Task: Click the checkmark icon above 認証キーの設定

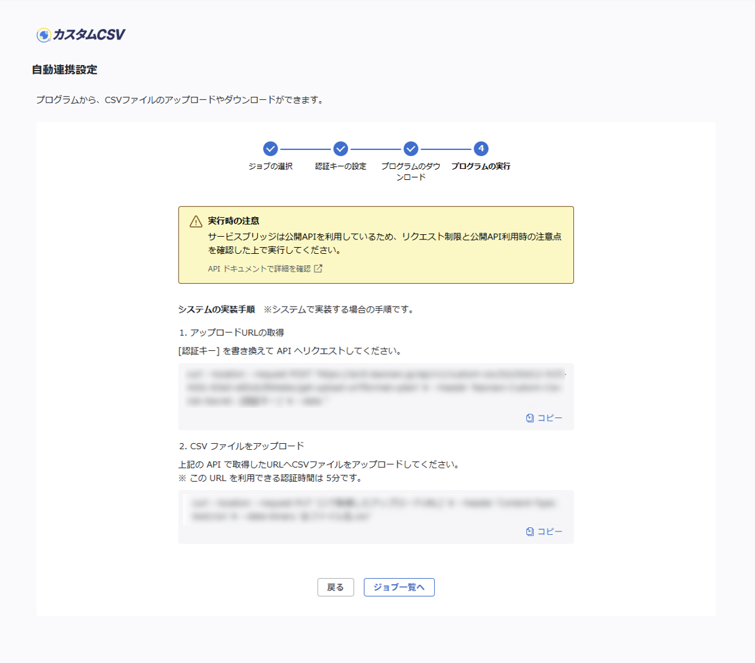Action: (x=341, y=149)
